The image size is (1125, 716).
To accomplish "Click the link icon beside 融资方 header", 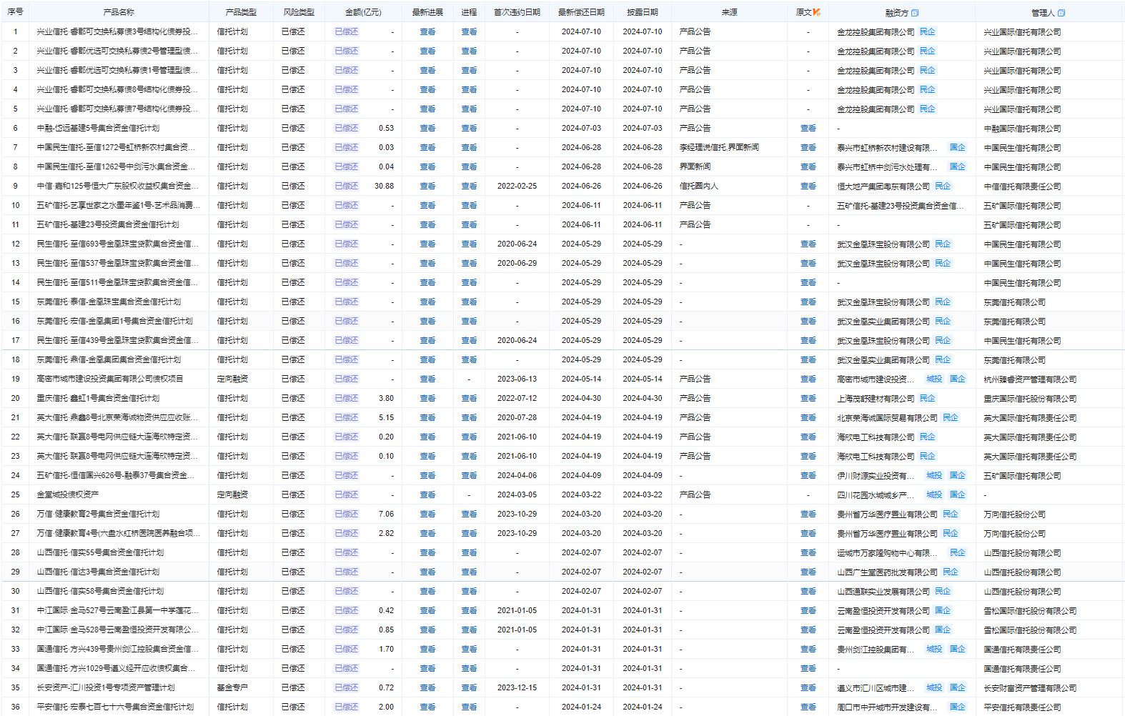I will tap(915, 13).
